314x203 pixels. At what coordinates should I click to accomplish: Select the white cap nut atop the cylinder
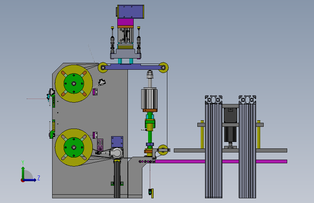click(150, 74)
